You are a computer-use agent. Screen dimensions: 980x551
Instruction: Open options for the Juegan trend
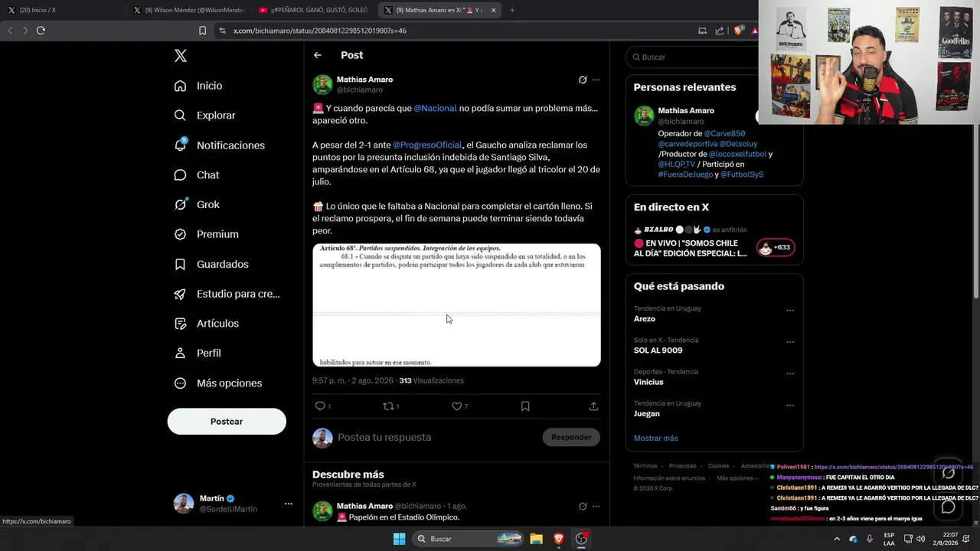(790, 406)
